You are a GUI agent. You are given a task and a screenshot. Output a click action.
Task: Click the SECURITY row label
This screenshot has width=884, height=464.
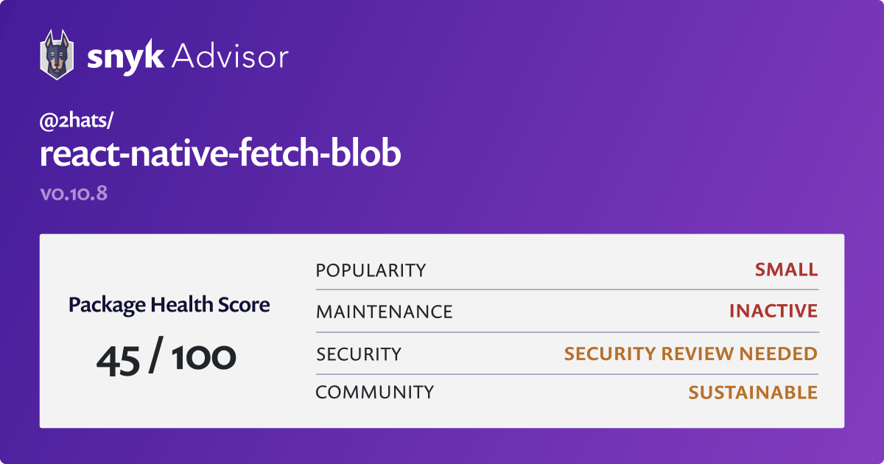tap(359, 354)
